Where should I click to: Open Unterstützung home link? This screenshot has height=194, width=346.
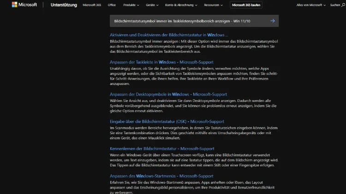click(x=64, y=5)
